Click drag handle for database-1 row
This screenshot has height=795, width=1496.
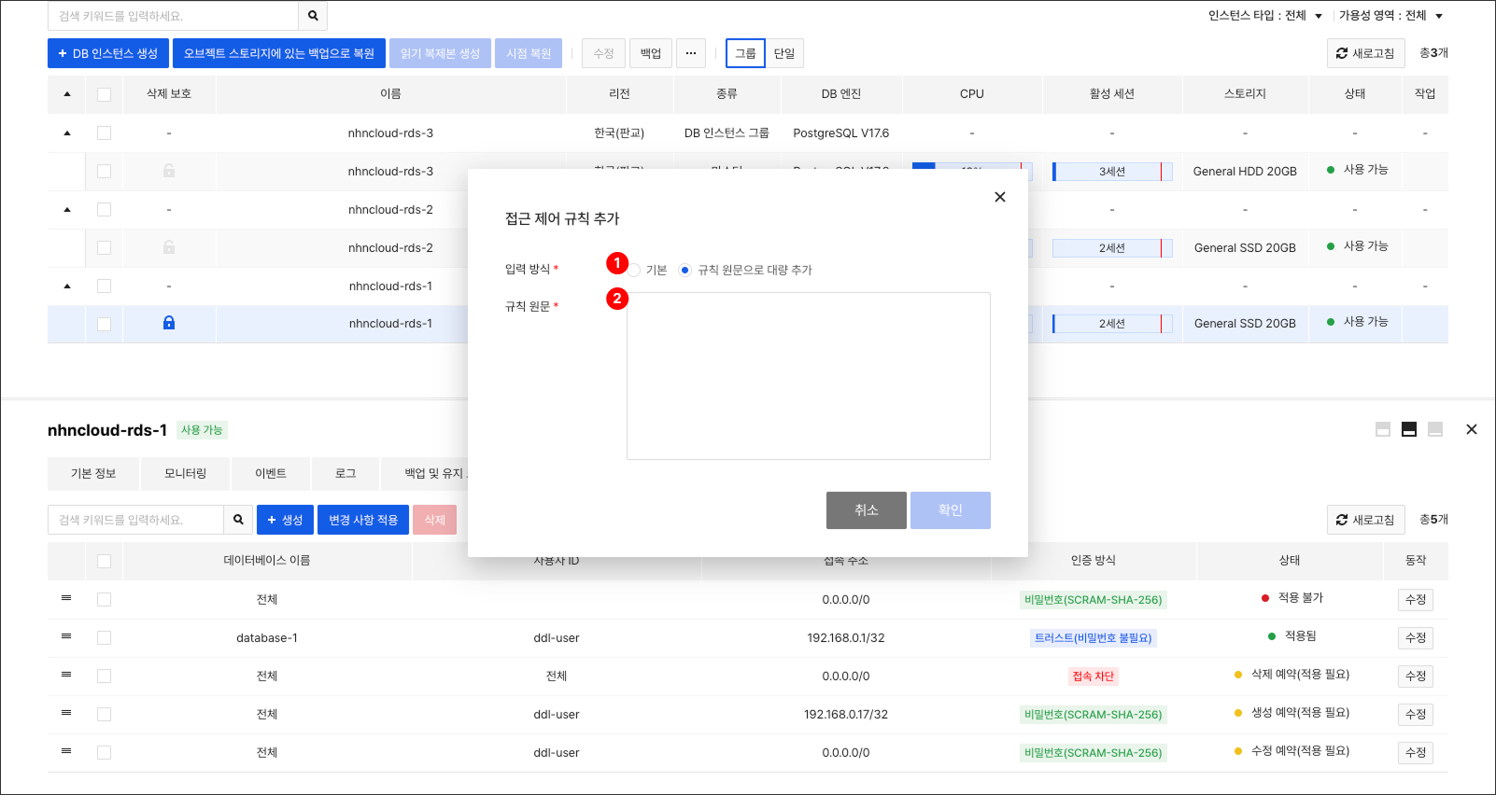click(x=66, y=636)
